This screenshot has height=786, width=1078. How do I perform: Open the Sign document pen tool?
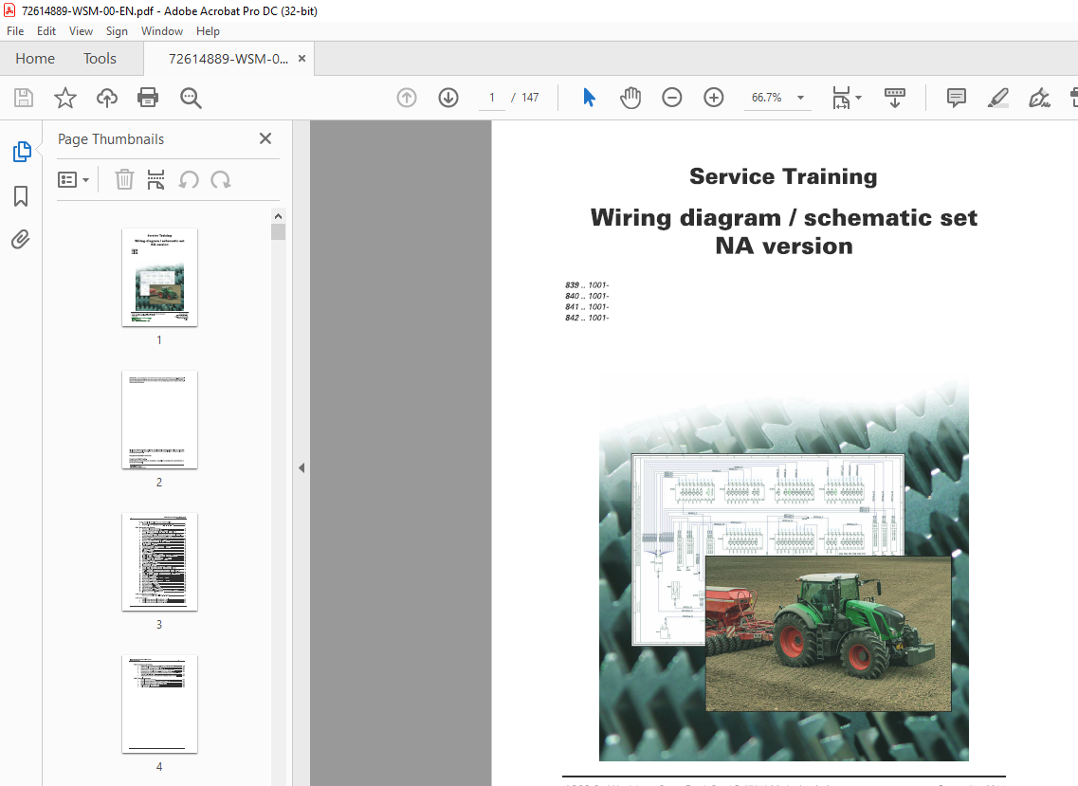click(x=1039, y=98)
